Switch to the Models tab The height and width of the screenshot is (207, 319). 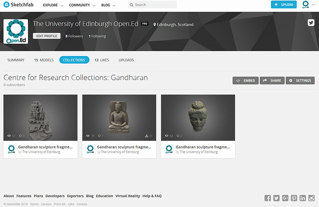click(44, 60)
